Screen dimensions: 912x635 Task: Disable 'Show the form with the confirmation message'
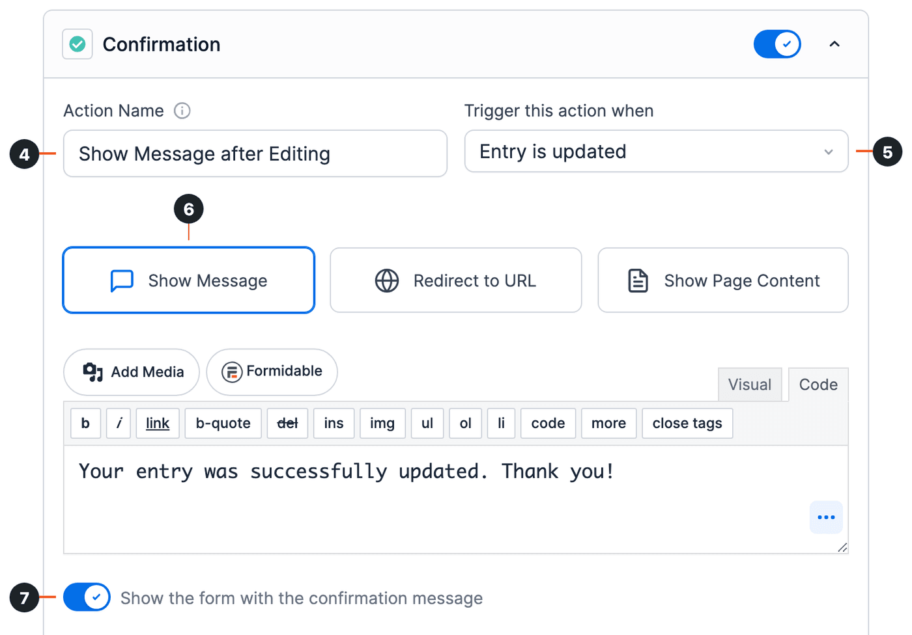(x=87, y=597)
